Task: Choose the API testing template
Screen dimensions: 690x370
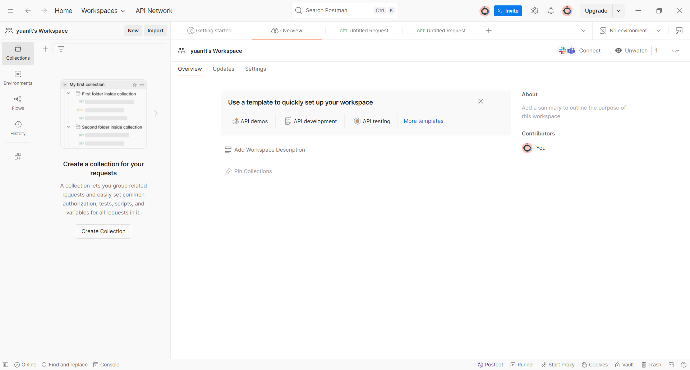Action: [372, 121]
